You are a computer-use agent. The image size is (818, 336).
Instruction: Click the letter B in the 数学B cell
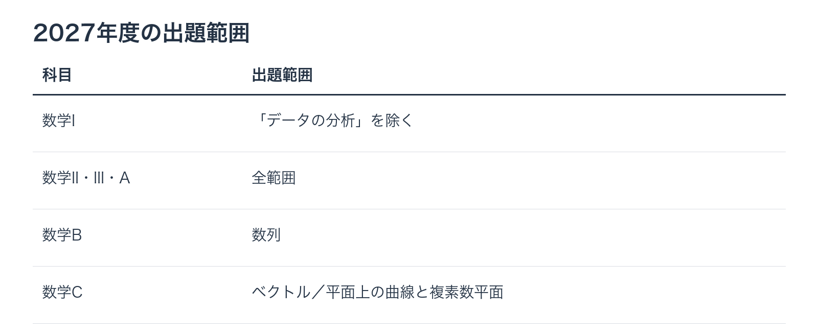pyautogui.click(x=77, y=235)
